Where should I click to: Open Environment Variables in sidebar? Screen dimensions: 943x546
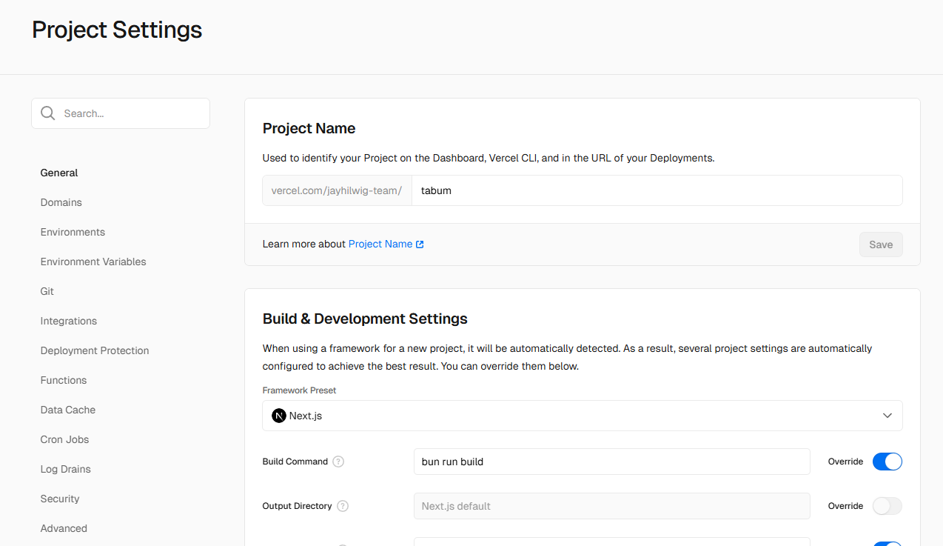[93, 262]
